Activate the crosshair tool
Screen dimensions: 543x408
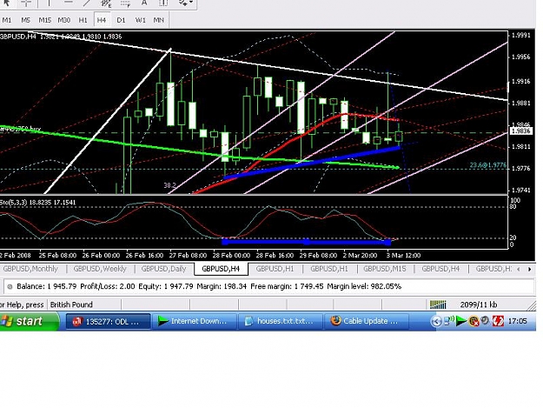(26, 3)
